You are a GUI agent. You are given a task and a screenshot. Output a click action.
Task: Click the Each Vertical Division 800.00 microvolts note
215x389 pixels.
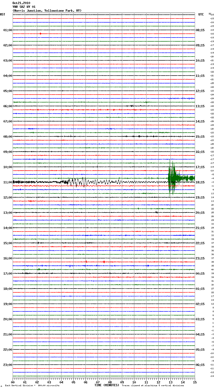32,385
